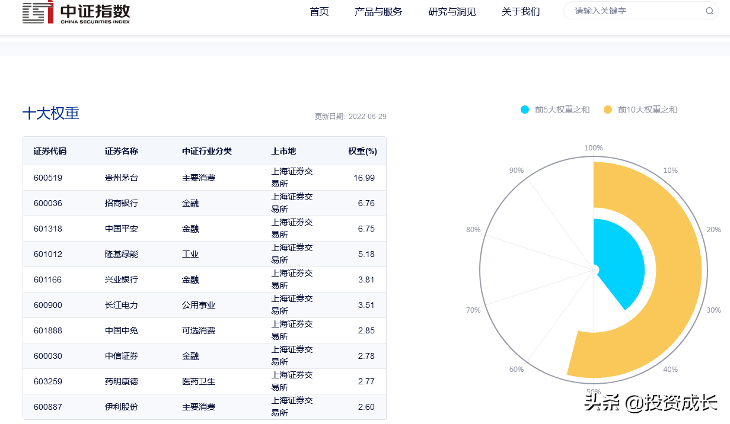Viewport: 730px width, 424px height.
Task: Click the weight value 3.51
Action: tap(366, 305)
